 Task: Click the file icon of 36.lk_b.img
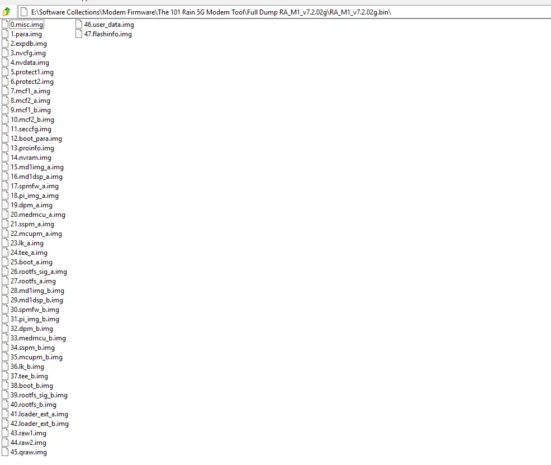(5, 366)
